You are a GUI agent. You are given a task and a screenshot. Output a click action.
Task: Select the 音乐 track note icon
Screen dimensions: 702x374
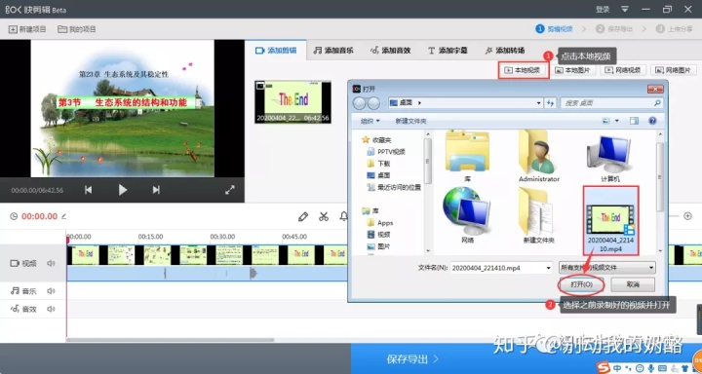pyautogui.click(x=15, y=291)
